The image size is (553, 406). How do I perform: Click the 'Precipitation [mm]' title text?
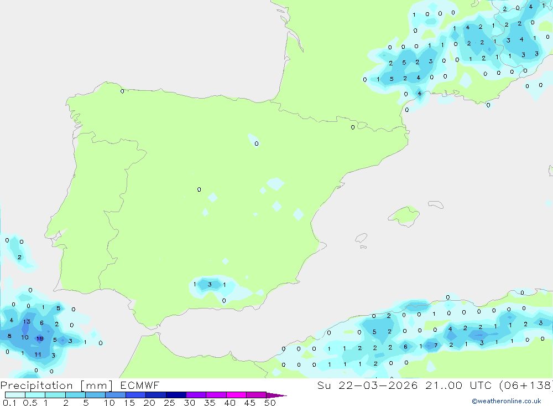56,386
